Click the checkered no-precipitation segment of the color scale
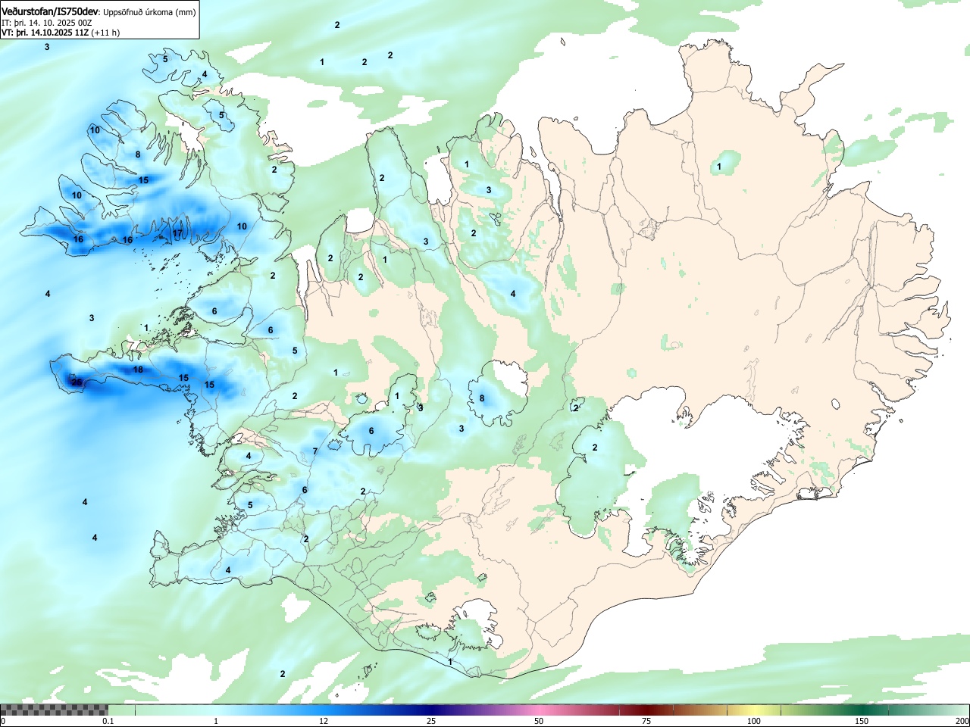The height and width of the screenshot is (727, 970). 54,710
